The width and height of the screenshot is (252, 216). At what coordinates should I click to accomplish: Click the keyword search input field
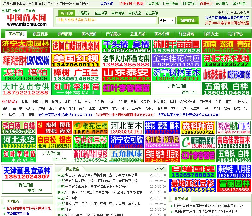[x=106, y=20]
